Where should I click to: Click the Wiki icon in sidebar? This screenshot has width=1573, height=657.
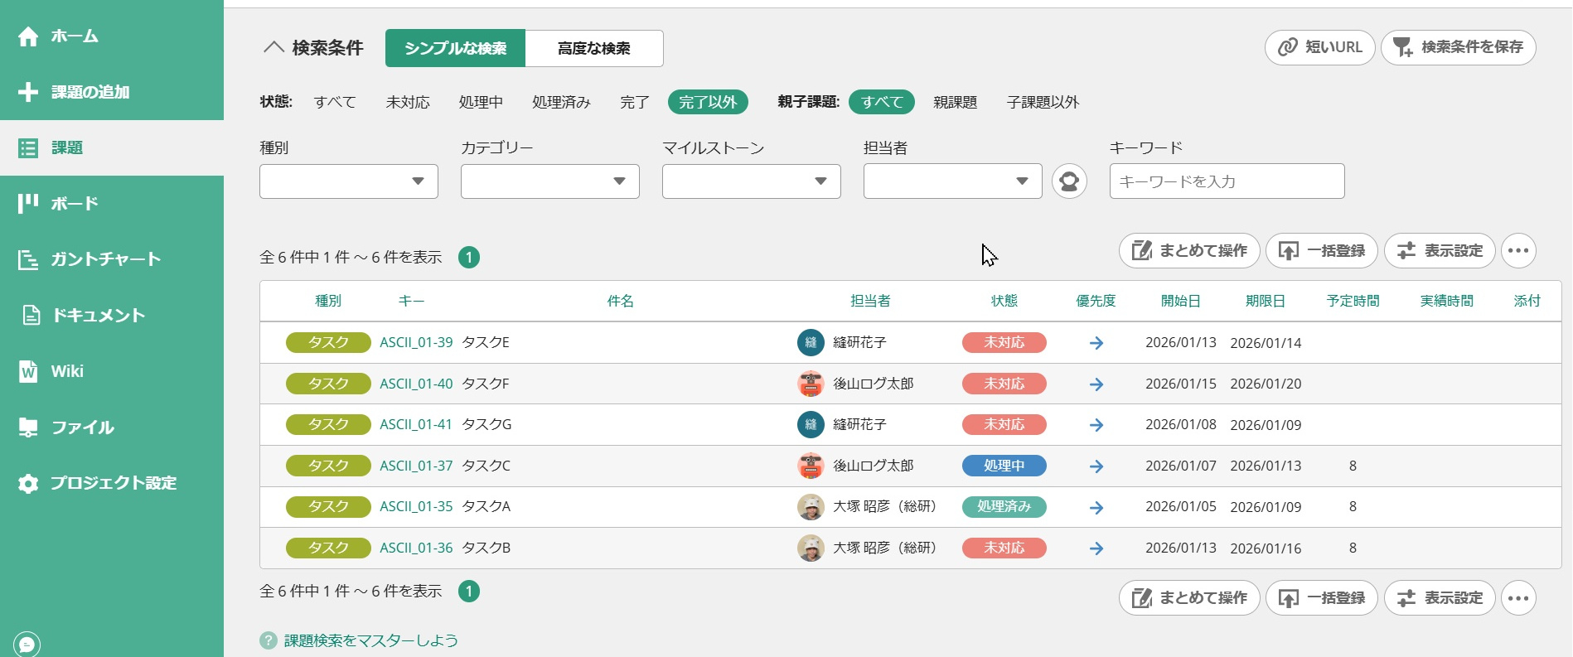tap(28, 371)
